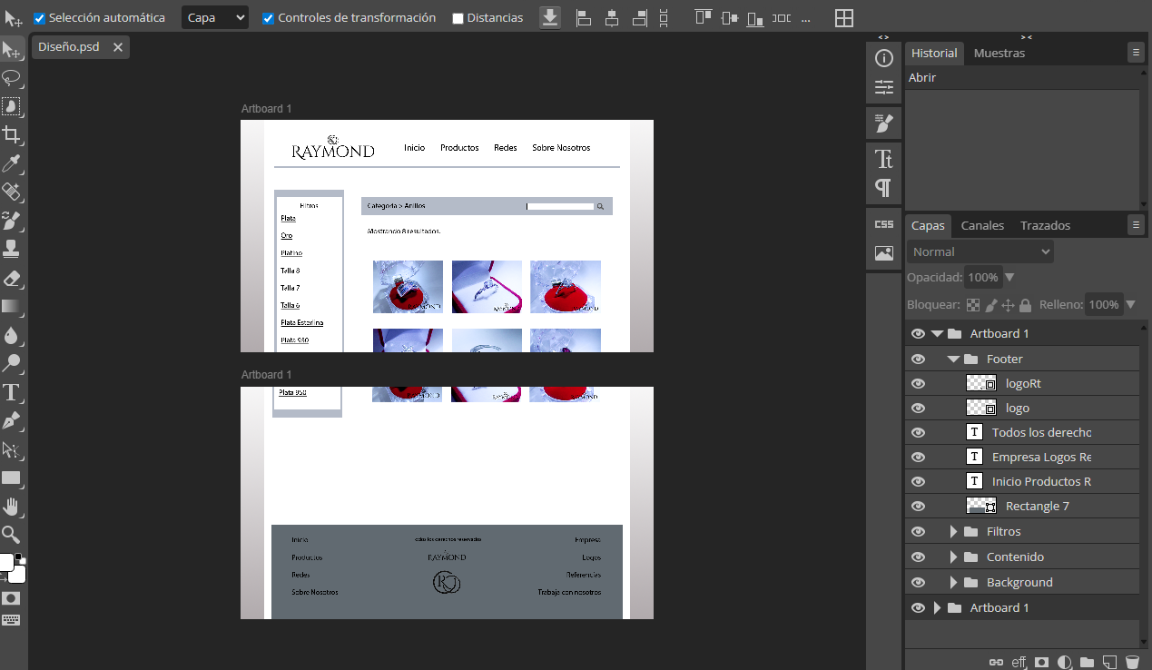Screen dimensions: 1152x670
Task: Select the Crop tool
Action: (x=12, y=135)
